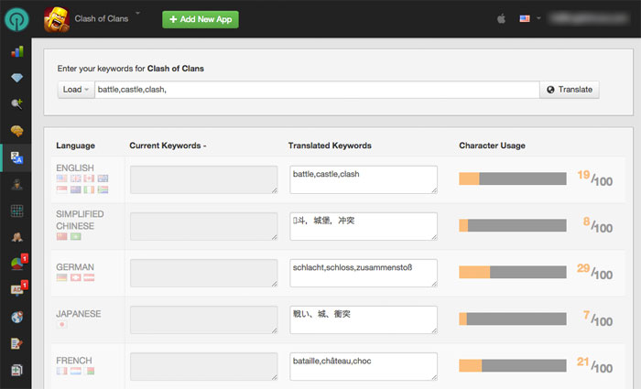Click the Simplified Chinese current keywords box
Viewport: 641px width, 389px height.
pos(204,226)
